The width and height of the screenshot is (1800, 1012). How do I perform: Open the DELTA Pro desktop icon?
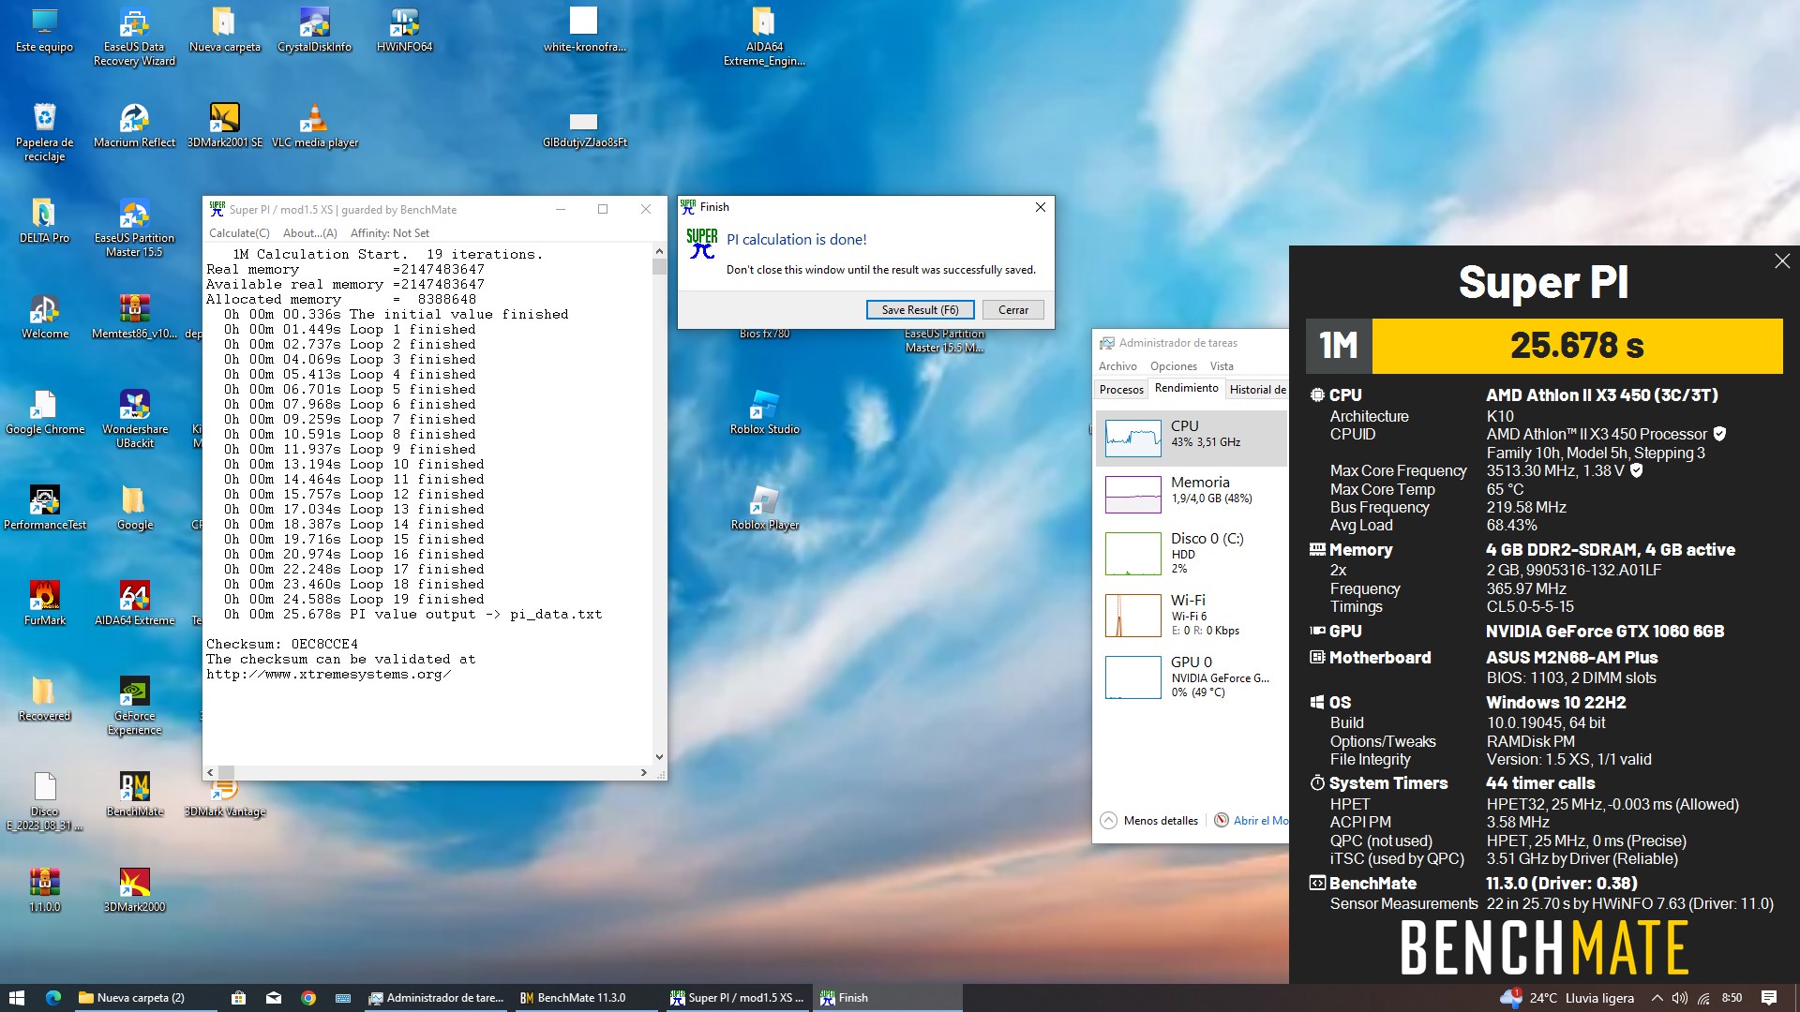[x=44, y=220]
